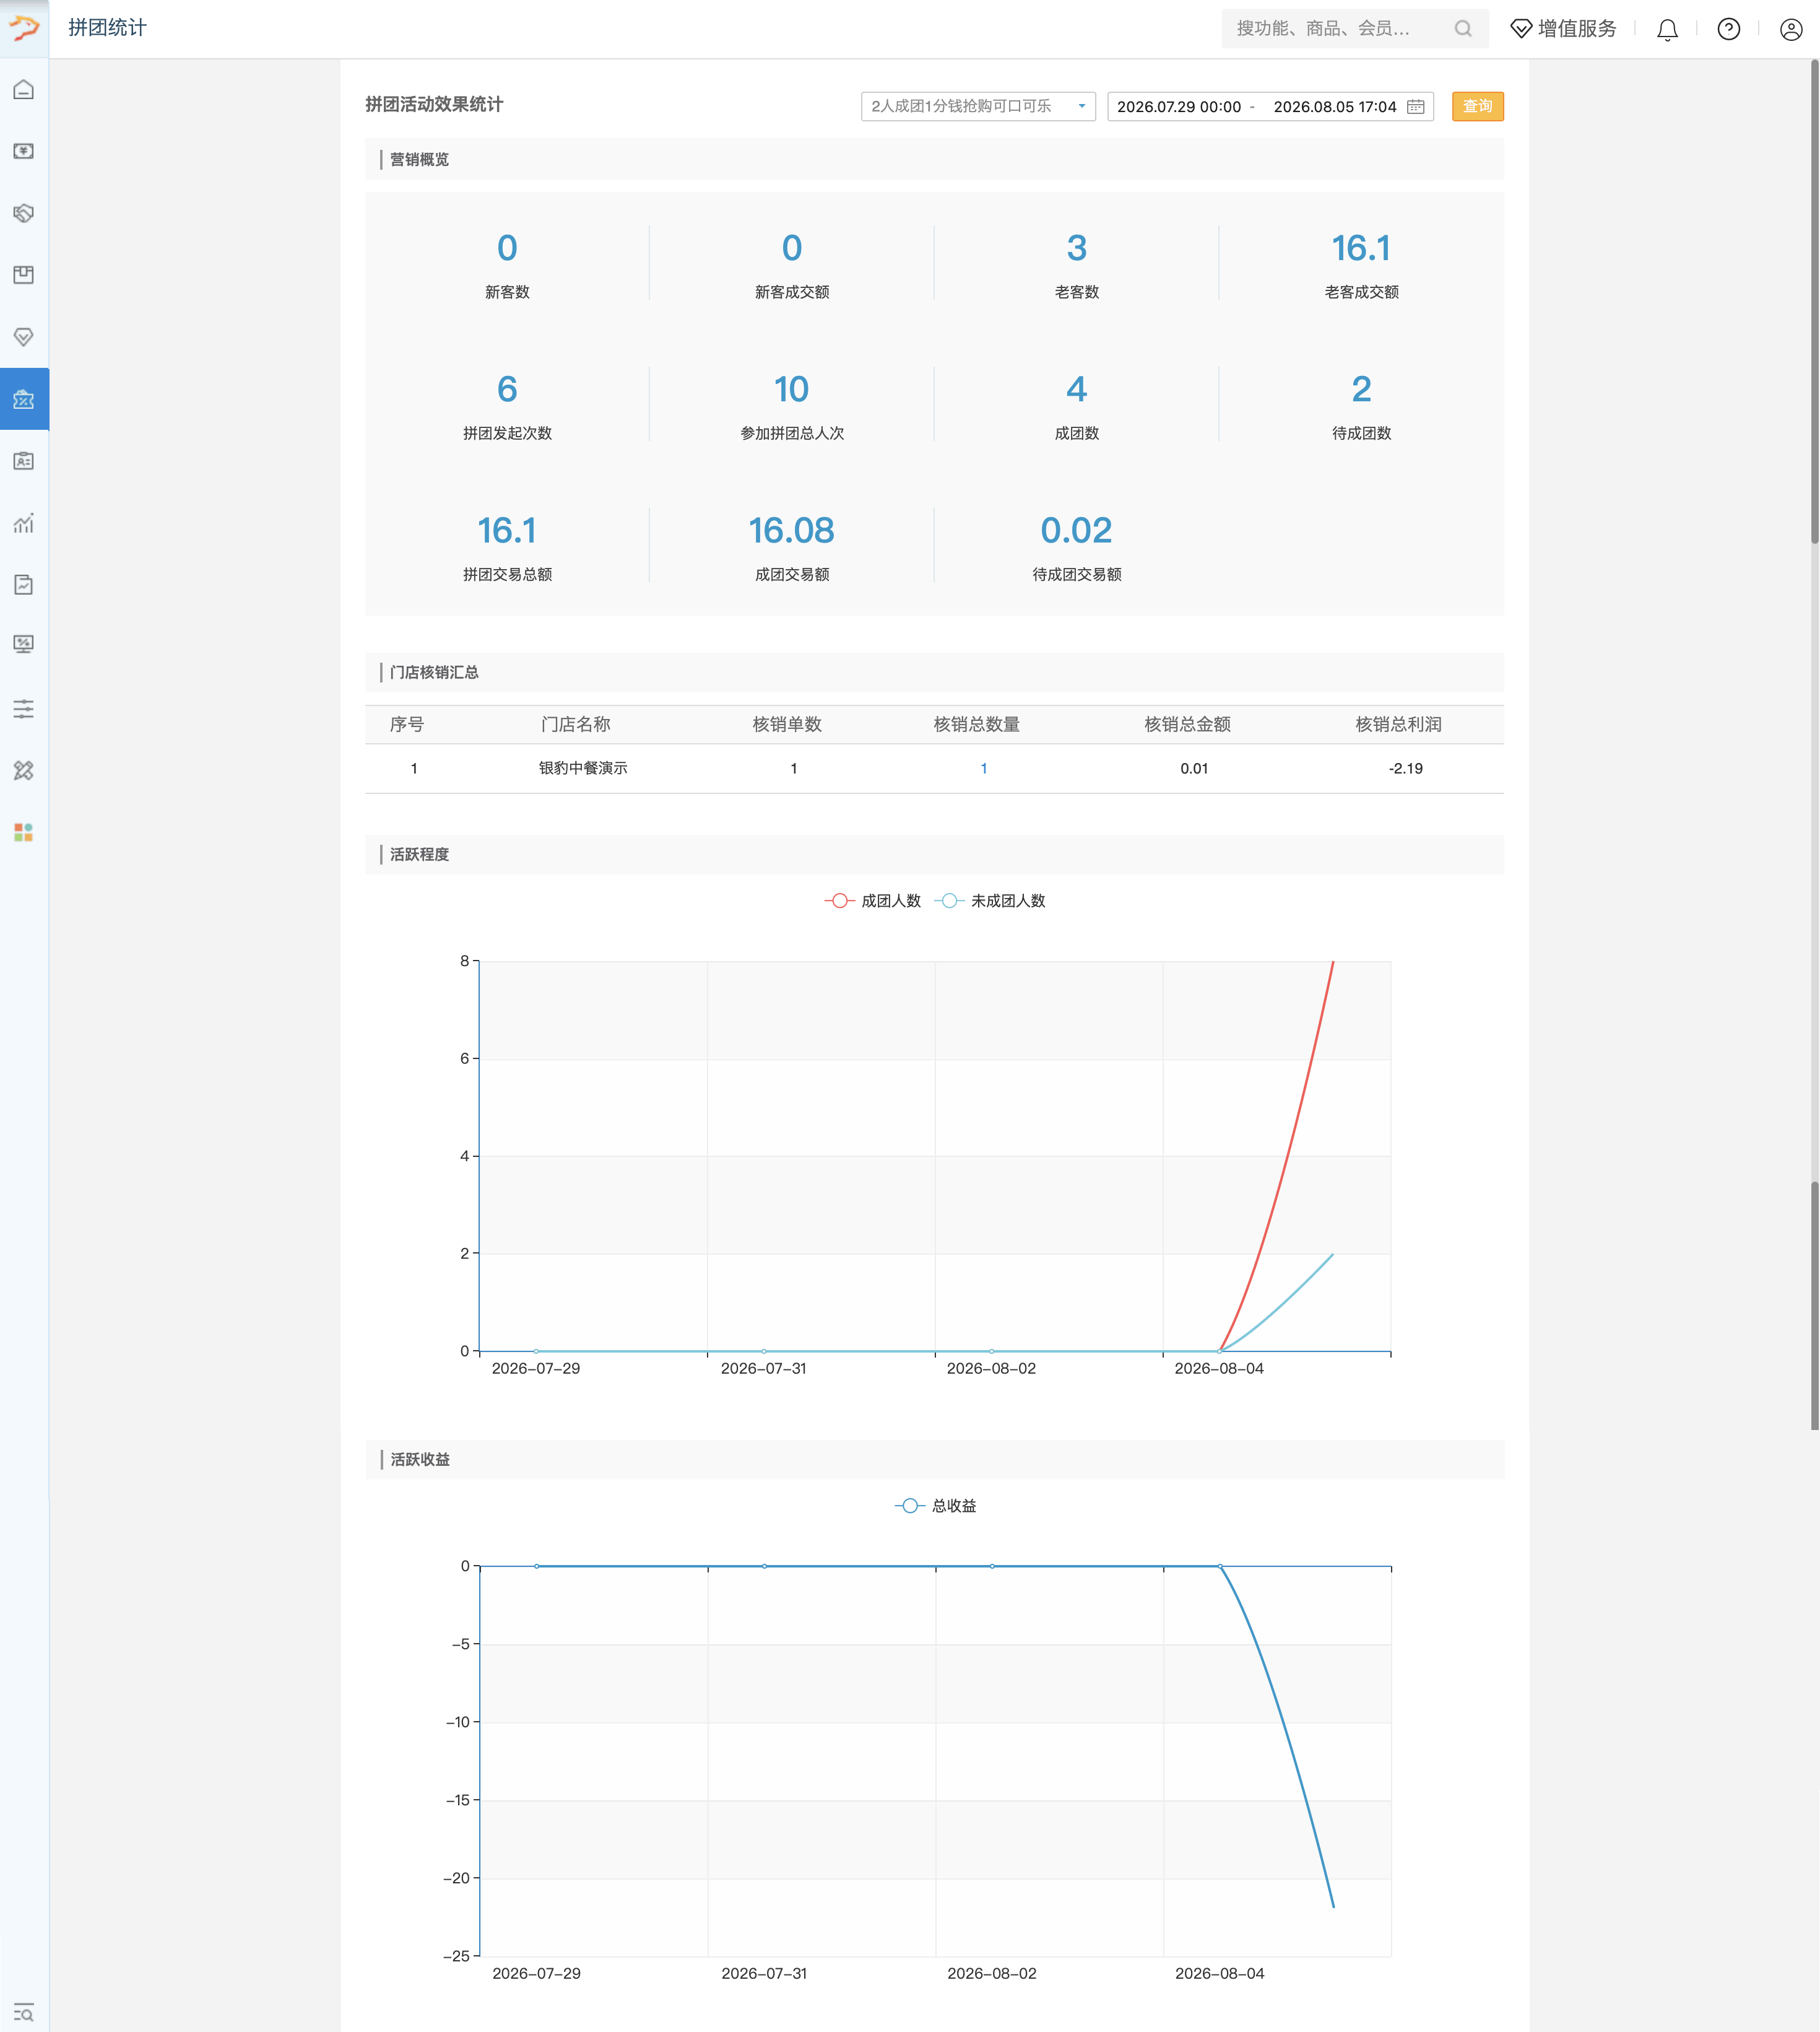Expand the 2人成团1分钱抢购可口可乐 activity dropdown
Screen dimensions: 1820x2032
[978, 106]
